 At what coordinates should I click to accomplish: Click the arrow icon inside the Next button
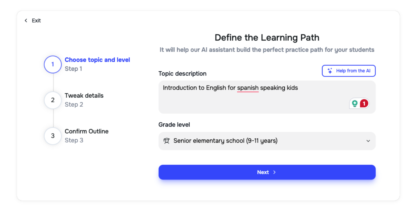pyautogui.click(x=274, y=172)
